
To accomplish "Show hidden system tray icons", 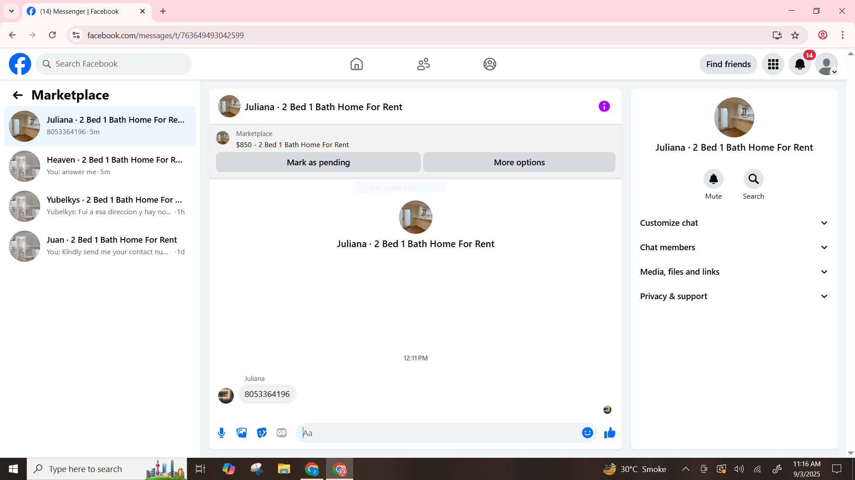I will [x=686, y=469].
